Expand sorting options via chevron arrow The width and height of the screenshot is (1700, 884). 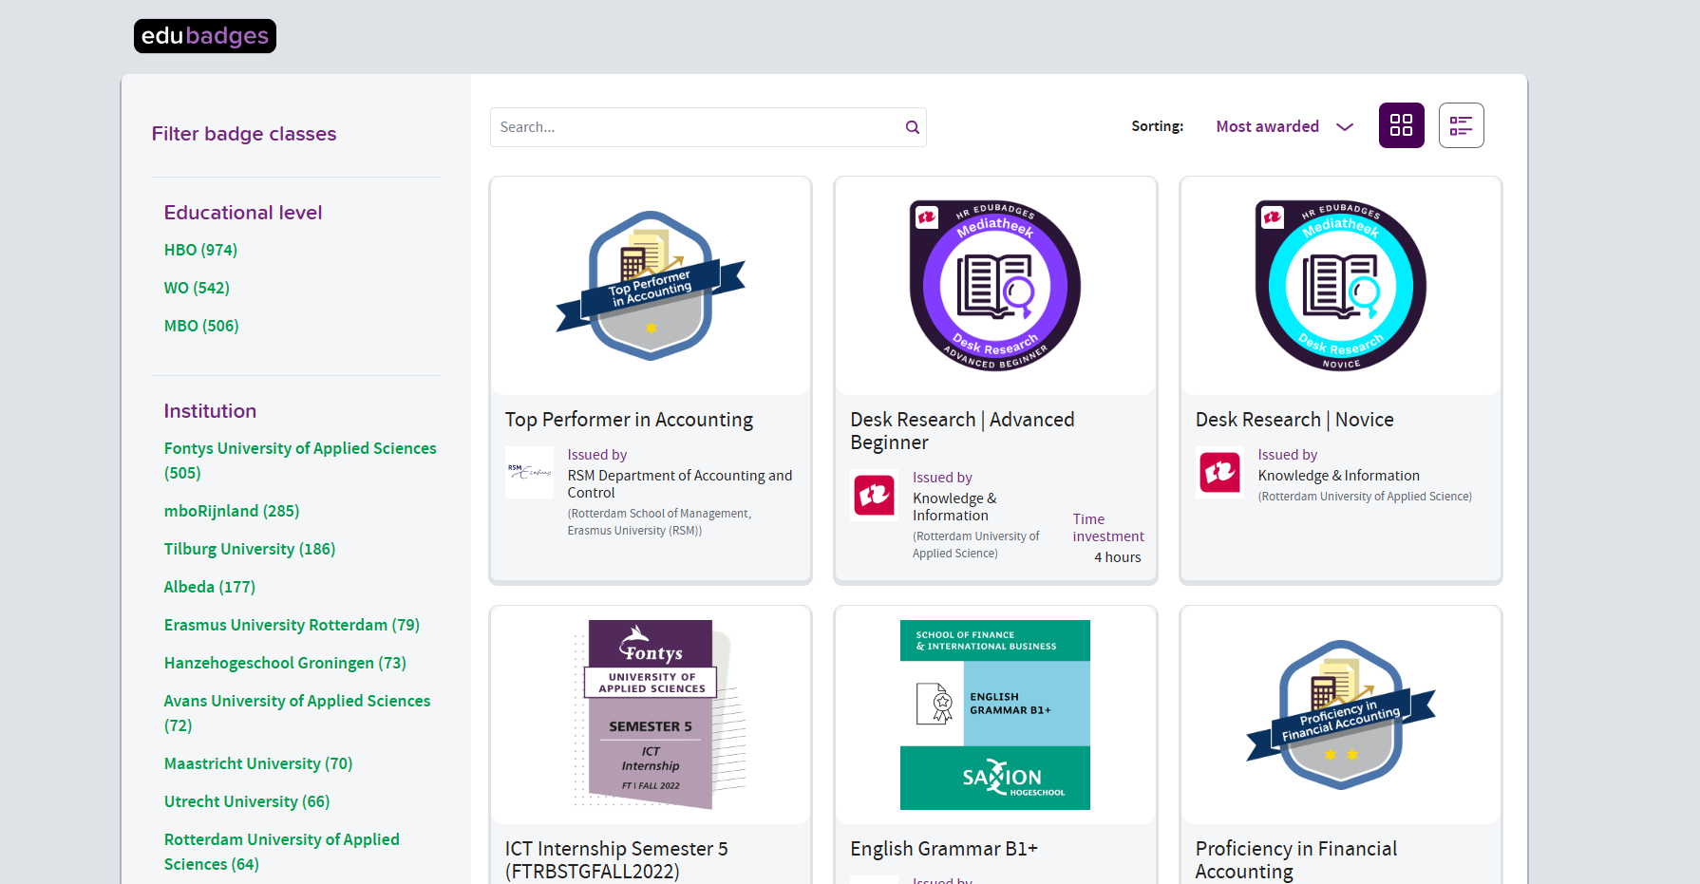pyautogui.click(x=1345, y=127)
